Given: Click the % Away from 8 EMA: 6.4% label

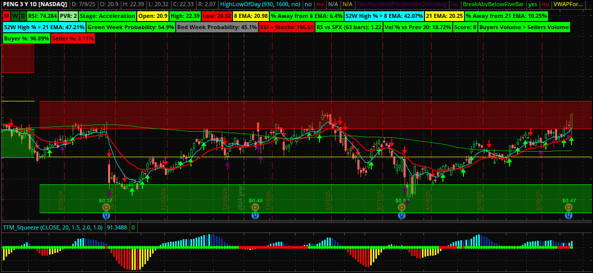Looking at the screenshot, I should (307, 16).
